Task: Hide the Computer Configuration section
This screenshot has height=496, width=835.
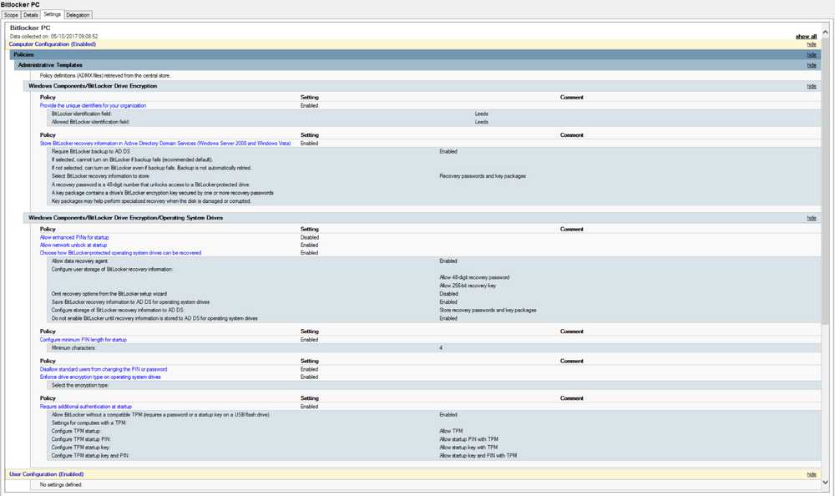Action: point(811,44)
